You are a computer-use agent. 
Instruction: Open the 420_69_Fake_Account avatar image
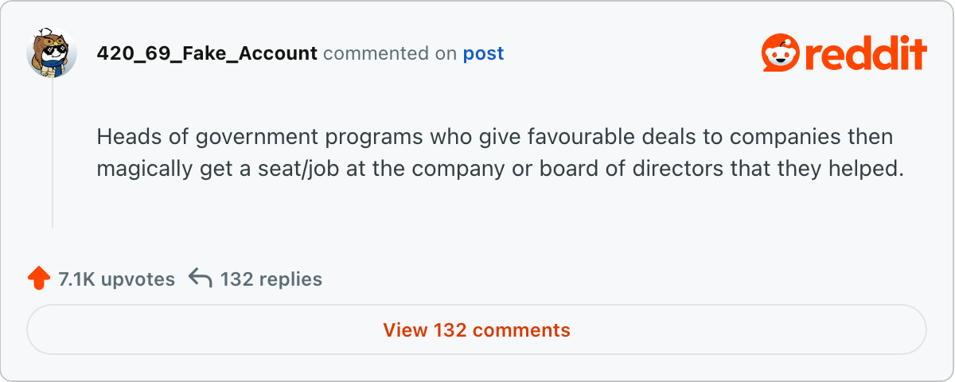pos(52,53)
